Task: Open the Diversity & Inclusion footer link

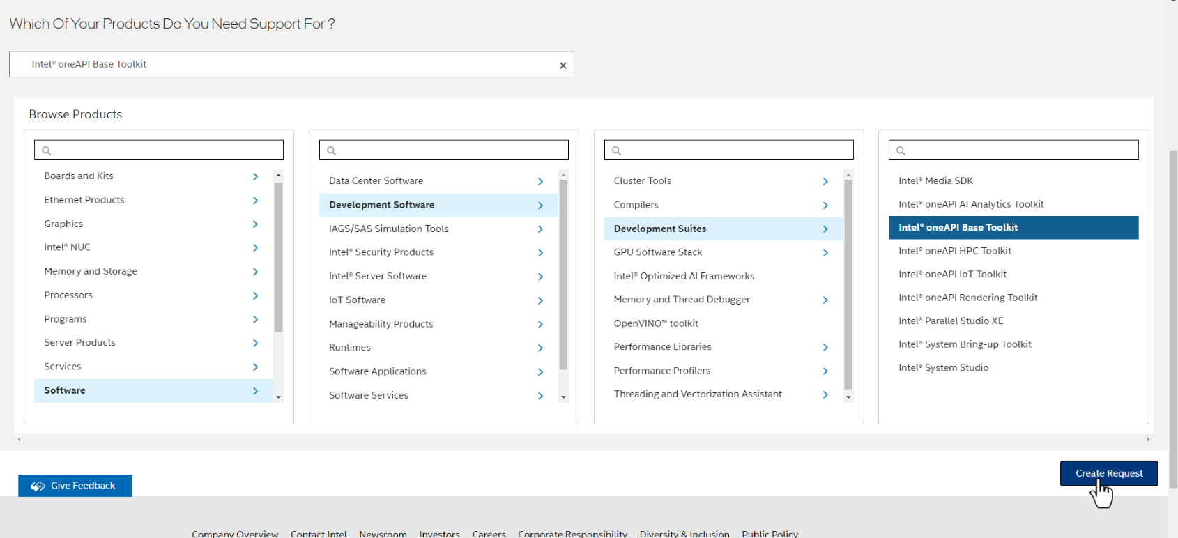Action: 684,534
